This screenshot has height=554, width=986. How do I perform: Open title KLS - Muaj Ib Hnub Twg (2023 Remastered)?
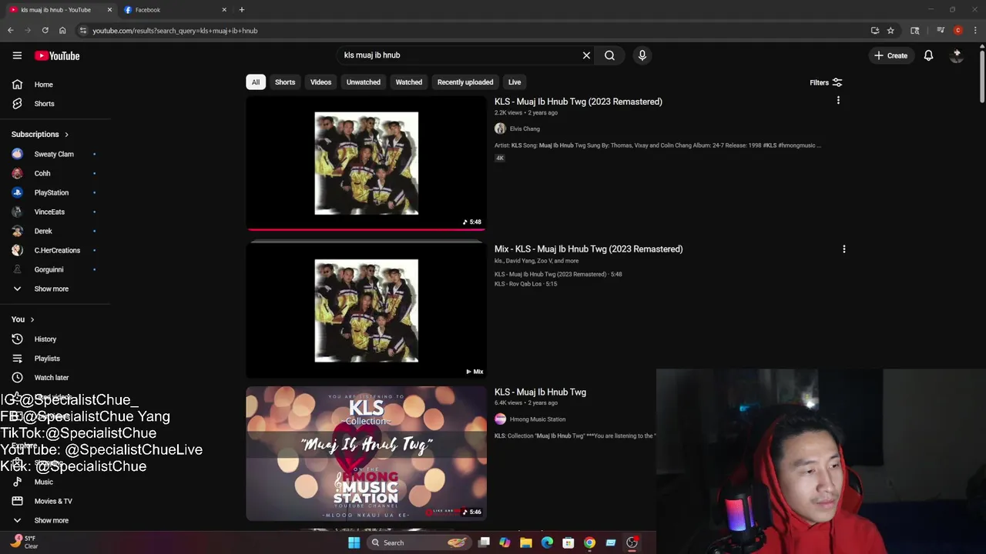578,102
